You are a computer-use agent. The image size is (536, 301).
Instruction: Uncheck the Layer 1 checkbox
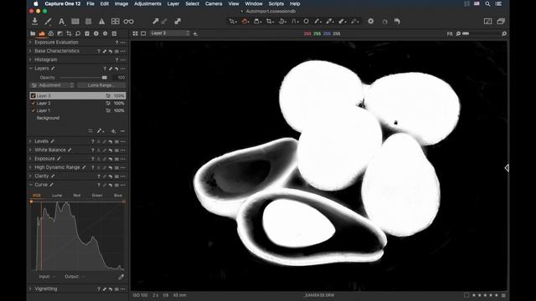(x=33, y=110)
